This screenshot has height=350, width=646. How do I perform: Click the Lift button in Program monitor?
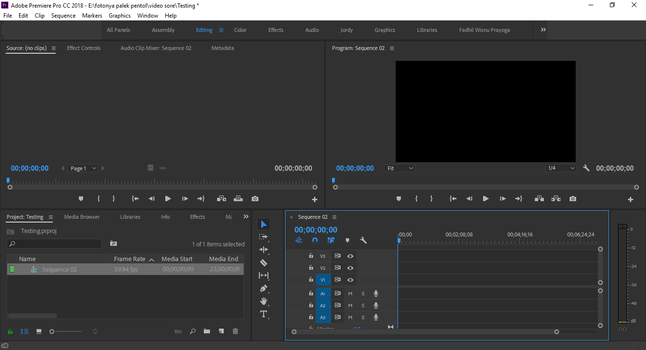tap(539, 199)
